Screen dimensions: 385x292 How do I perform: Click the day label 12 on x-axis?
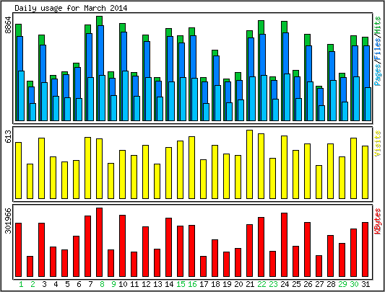point(146,284)
